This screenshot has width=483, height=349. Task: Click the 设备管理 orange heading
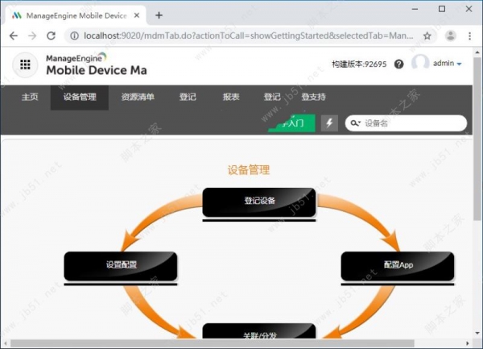[x=249, y=170]
